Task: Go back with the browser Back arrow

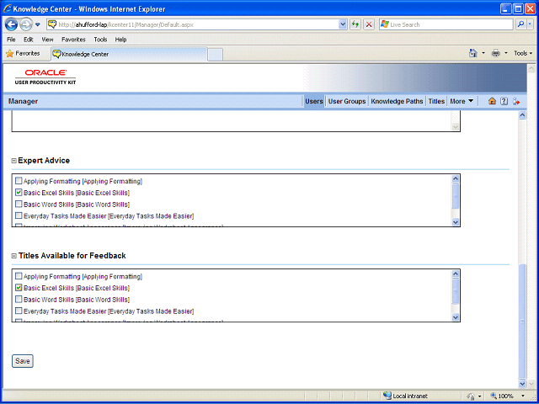Action: coord(11,24)
